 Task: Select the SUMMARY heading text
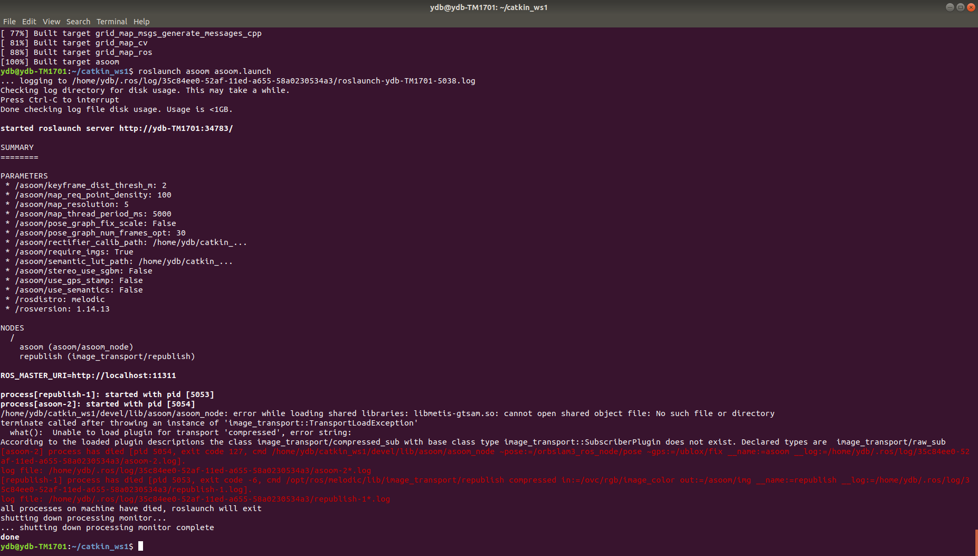point(16,147)
